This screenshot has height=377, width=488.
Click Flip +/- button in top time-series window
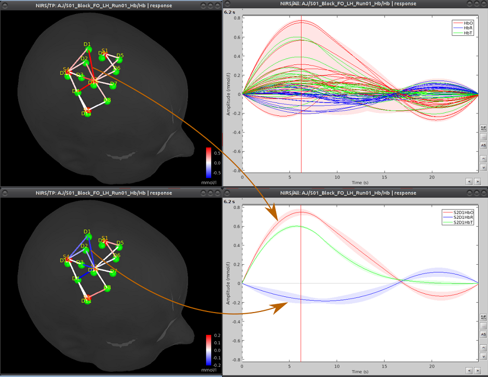483,128
